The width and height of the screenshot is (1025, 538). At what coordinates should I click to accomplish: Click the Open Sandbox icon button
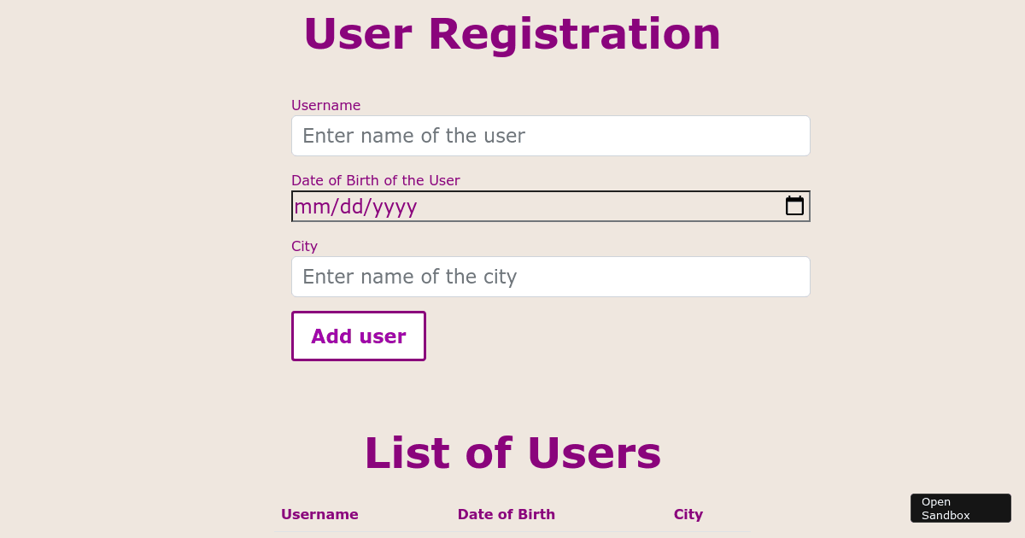(960, 508)
